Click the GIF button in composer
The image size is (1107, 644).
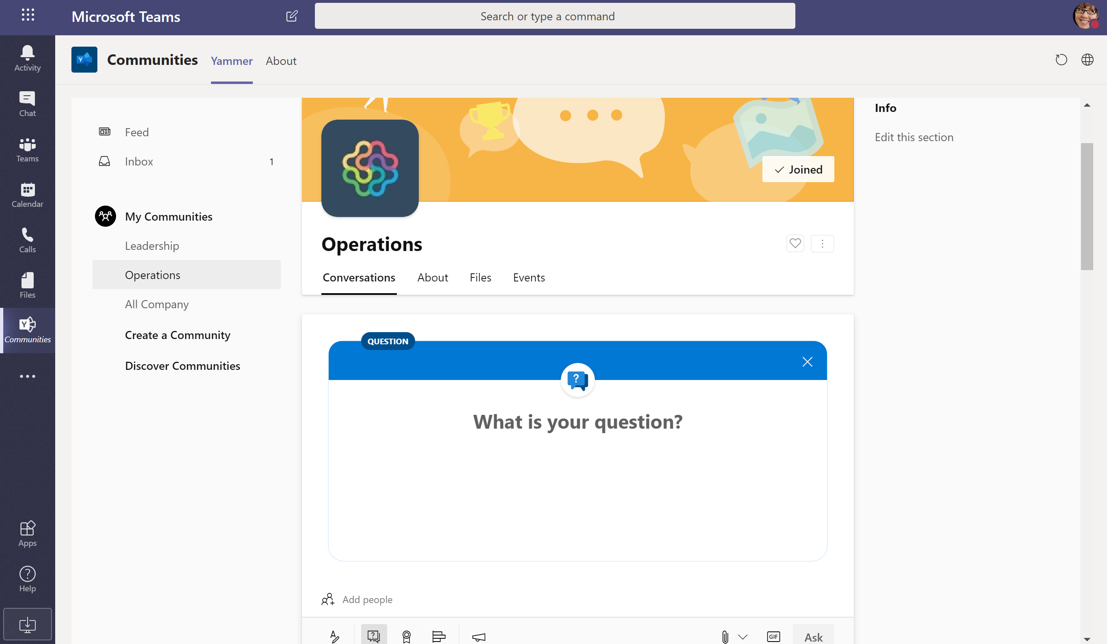pos(773,637)
